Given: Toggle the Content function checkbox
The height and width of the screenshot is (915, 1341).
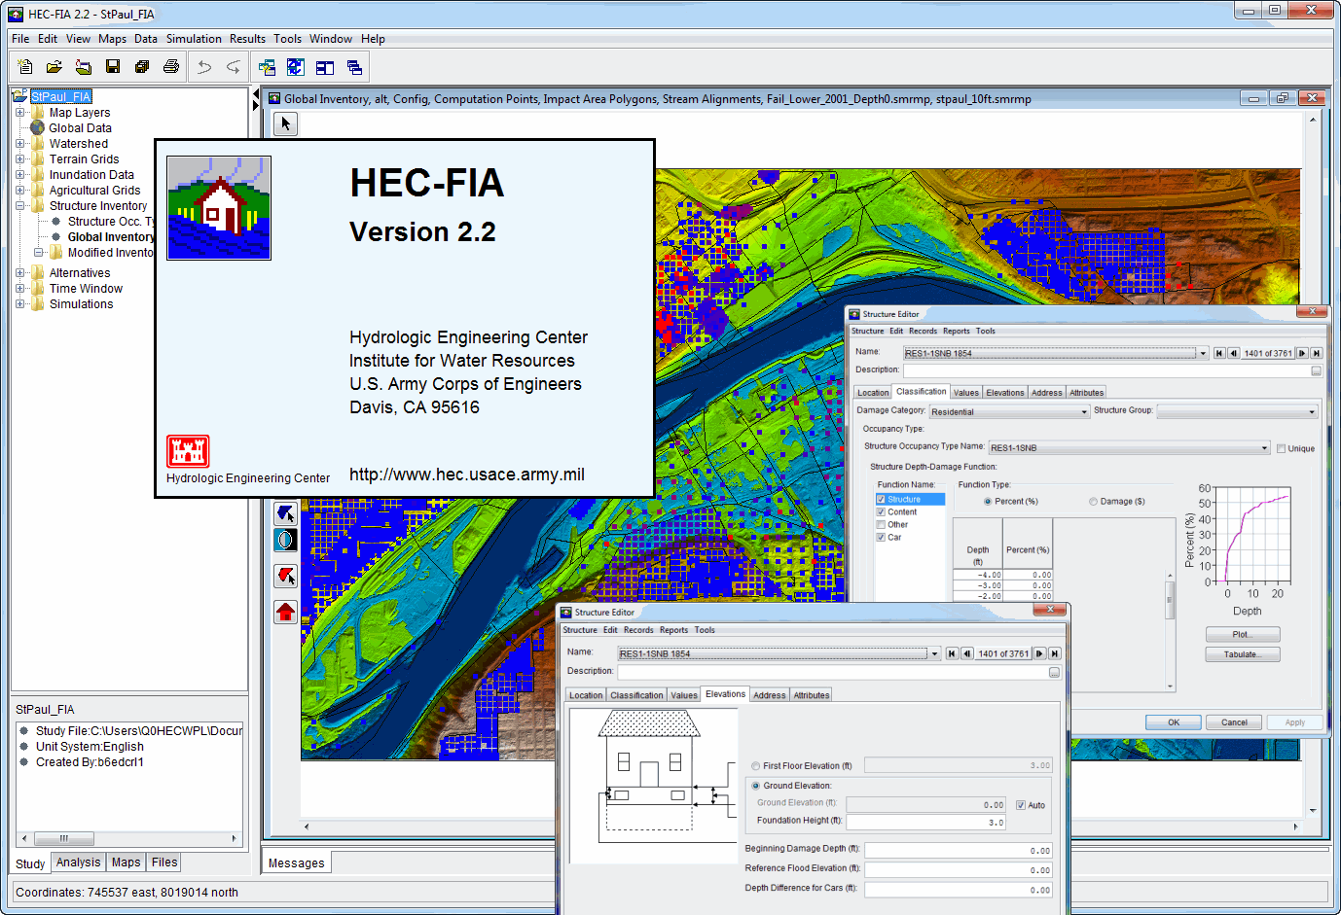Looking at the screenshot, I should point(881,511).
